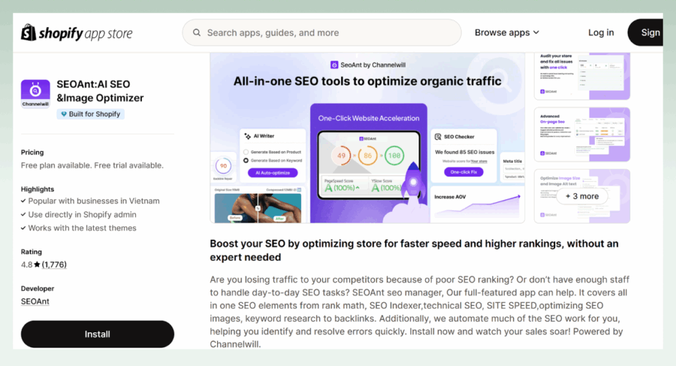Image resolution: width=676 pixels, height=366 pixels.
Task: Click the 'We found 85 SEO issues' text
Action: point(465,152)
